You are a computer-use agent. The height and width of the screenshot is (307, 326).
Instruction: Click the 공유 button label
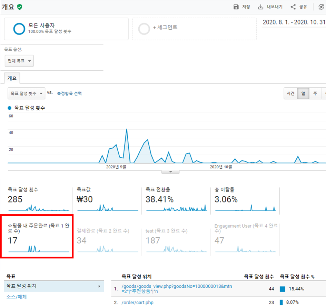(x=303, y=7)
